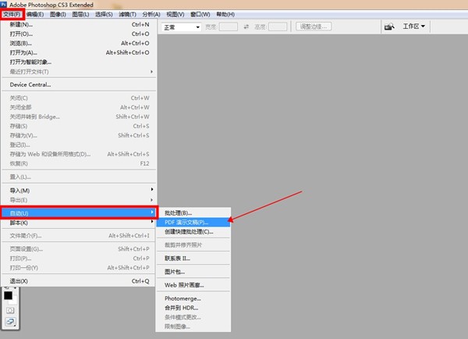This screenshot has height=339, width=468.
Task: Choose 页面设置(G)... menu entry
Action: (x=79, y=249)
